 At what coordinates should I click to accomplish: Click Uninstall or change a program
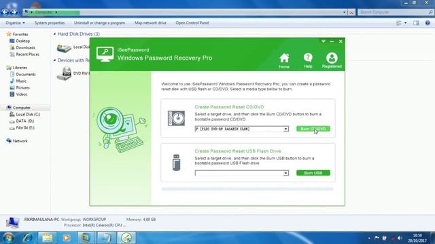point(100,23)
